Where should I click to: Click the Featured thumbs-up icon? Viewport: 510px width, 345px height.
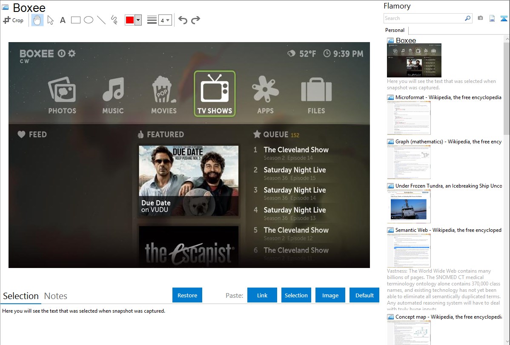click(x=140, y=134)
